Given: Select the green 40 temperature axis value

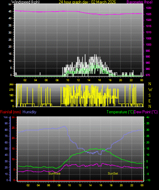Looking at the screenshot, I should click(x=148, y=117).
